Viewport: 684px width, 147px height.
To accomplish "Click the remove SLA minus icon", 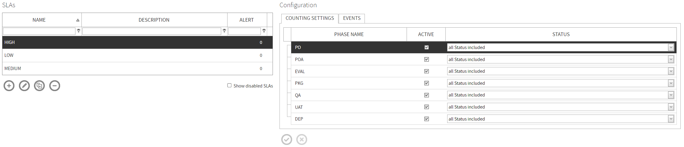I will point(55,86).
